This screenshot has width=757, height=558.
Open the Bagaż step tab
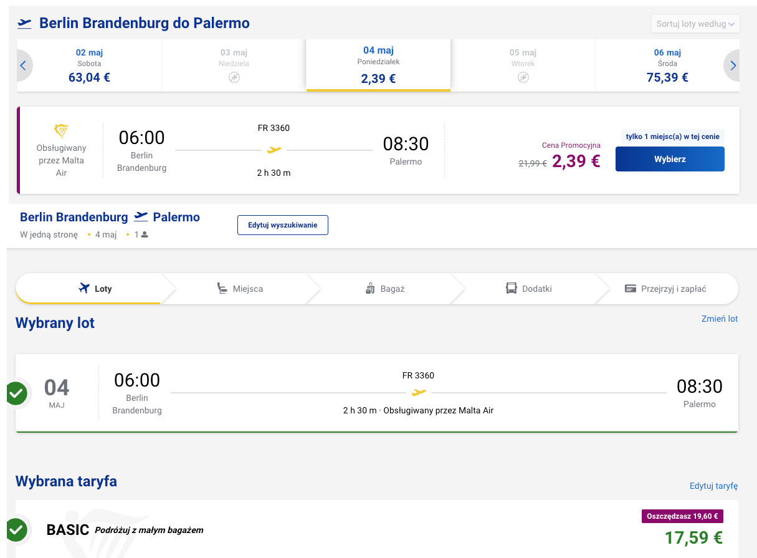click(x=384, y=289)
